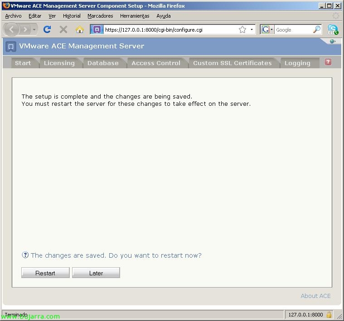Open the recent pages history dropdown arrow
Image resolution: width=344 pixels, height=321 pixels.
click(x=34, y=29)
